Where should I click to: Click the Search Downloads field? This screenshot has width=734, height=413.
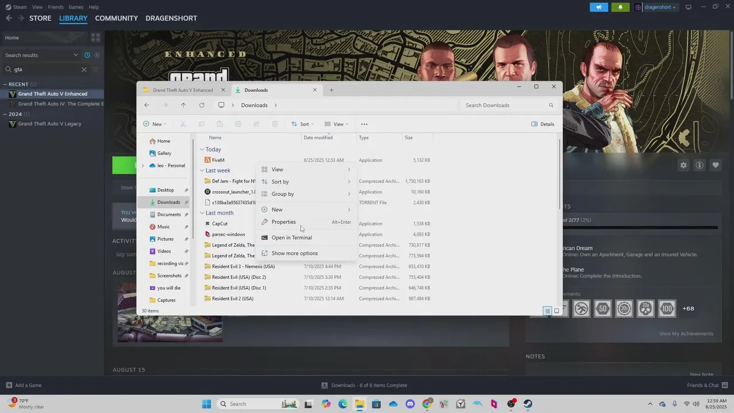(x=508, y=105)
